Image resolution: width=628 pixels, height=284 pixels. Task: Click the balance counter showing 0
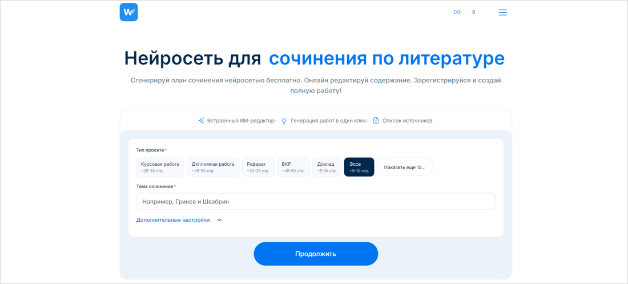click(473, 12)
